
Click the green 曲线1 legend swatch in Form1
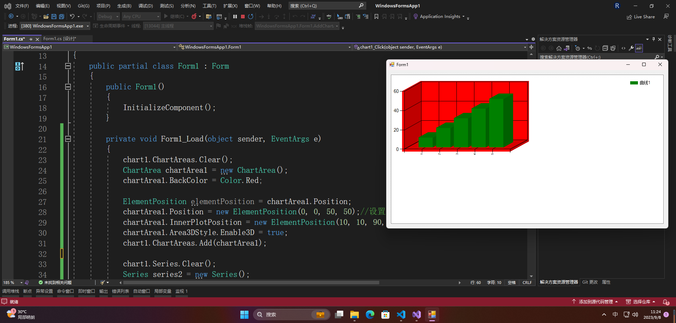(x=634, y=83)
